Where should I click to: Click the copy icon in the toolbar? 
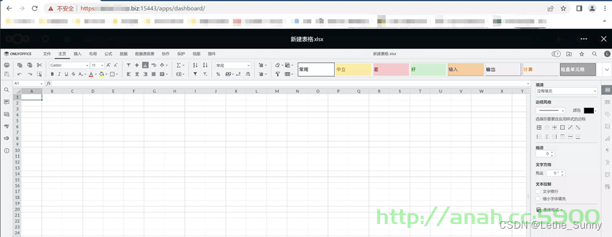click(19, 65)
